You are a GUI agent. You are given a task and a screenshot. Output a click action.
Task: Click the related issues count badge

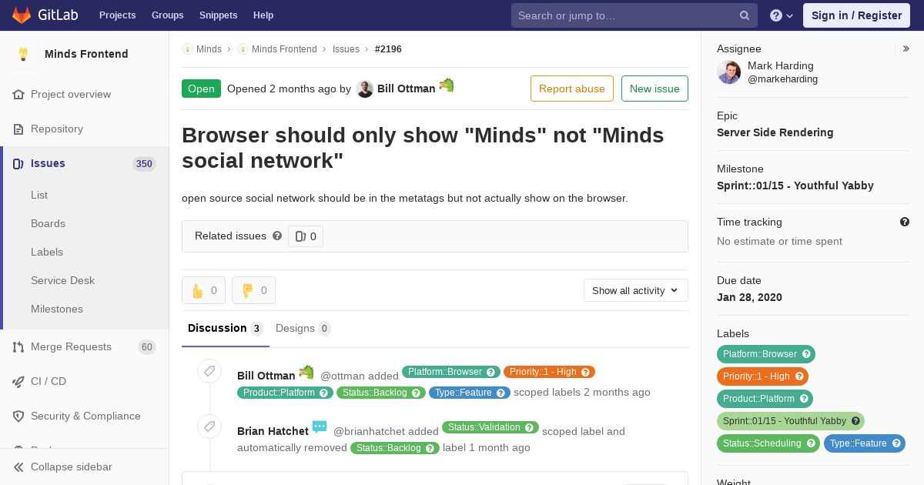tap(306, 236)
